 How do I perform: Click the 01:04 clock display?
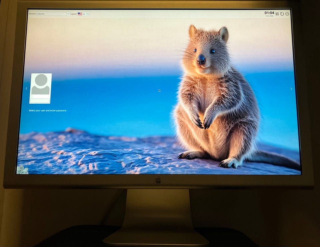269,13
